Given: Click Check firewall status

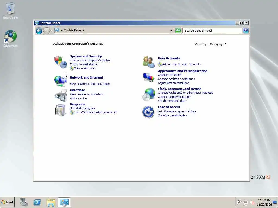Looking at the screenshot, I should [x=83, y=64].
